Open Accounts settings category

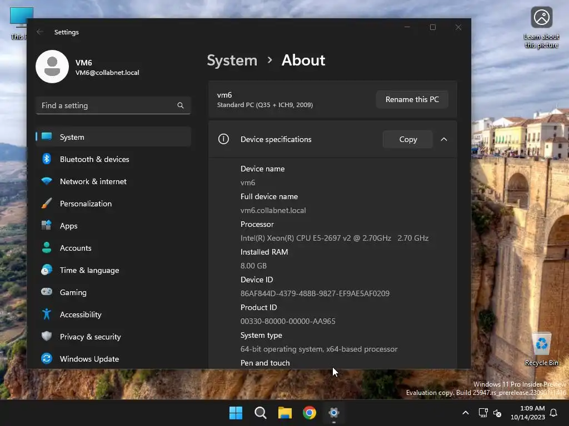click(113, 248)
